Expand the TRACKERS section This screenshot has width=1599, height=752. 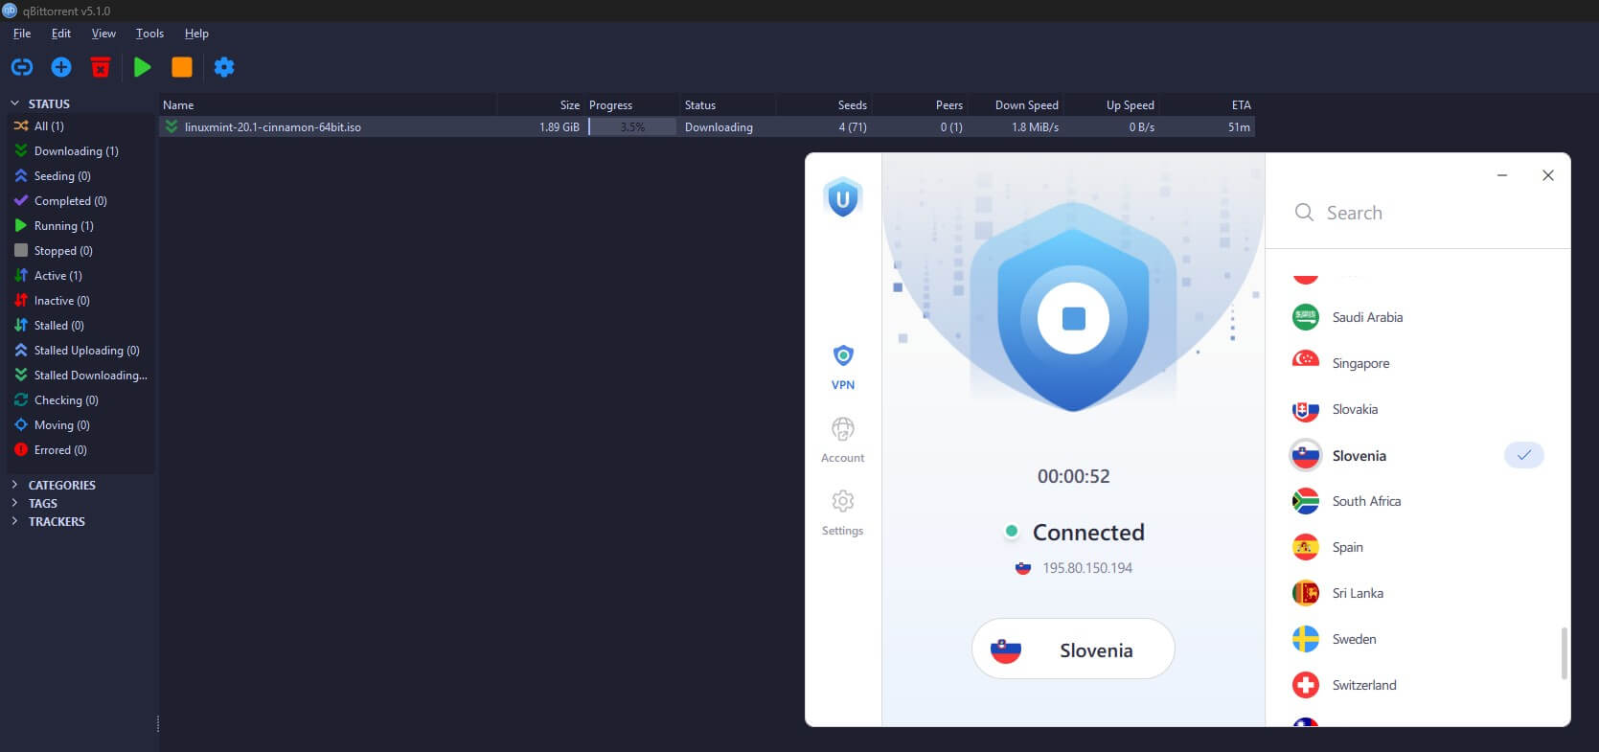tap(14, 521)
